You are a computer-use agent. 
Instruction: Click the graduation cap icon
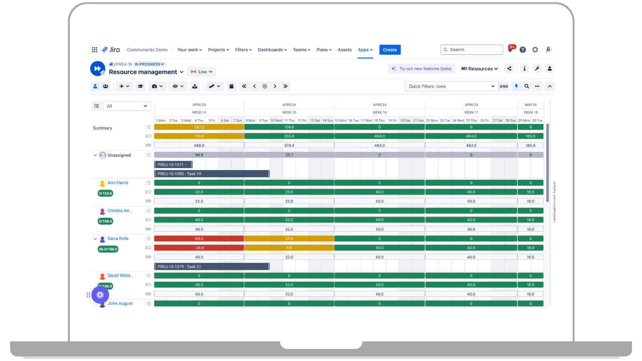coord(140,86)
